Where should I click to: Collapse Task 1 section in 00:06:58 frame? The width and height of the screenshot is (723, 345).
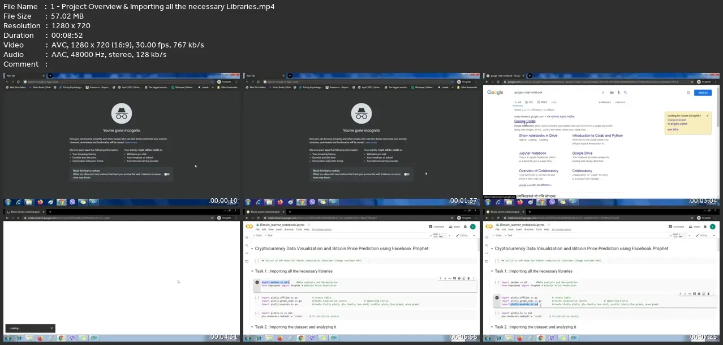251,271
